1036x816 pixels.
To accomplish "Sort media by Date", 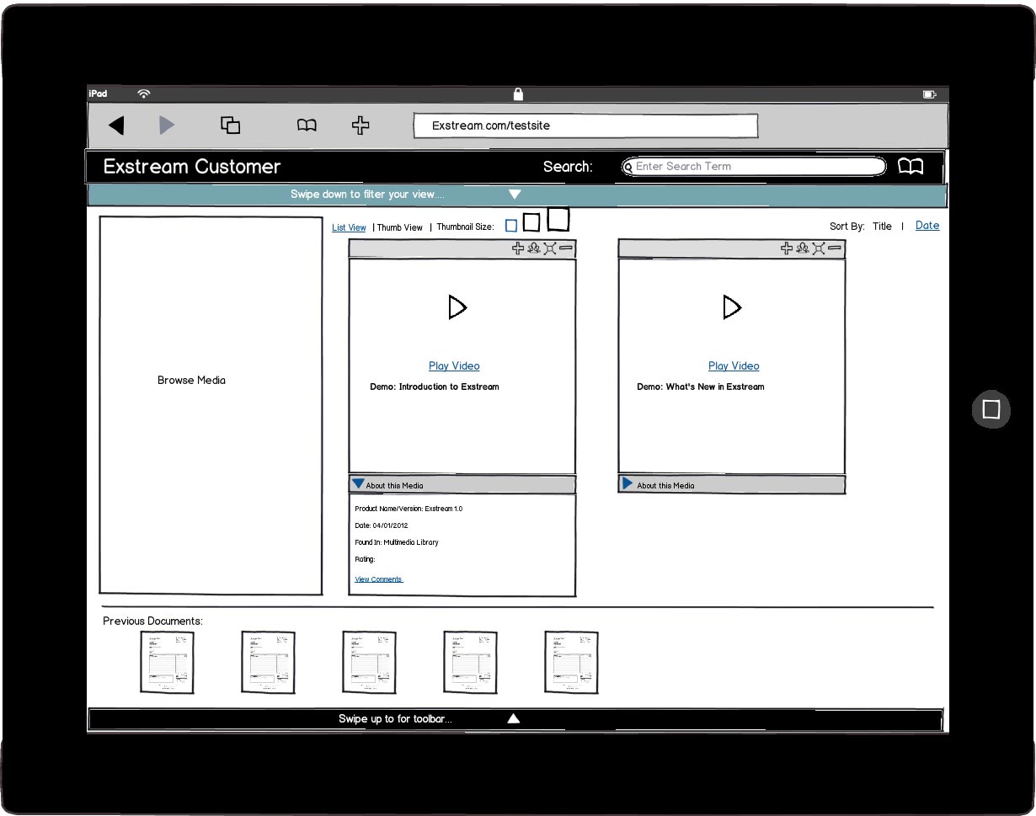I will (x=927, y=226).
